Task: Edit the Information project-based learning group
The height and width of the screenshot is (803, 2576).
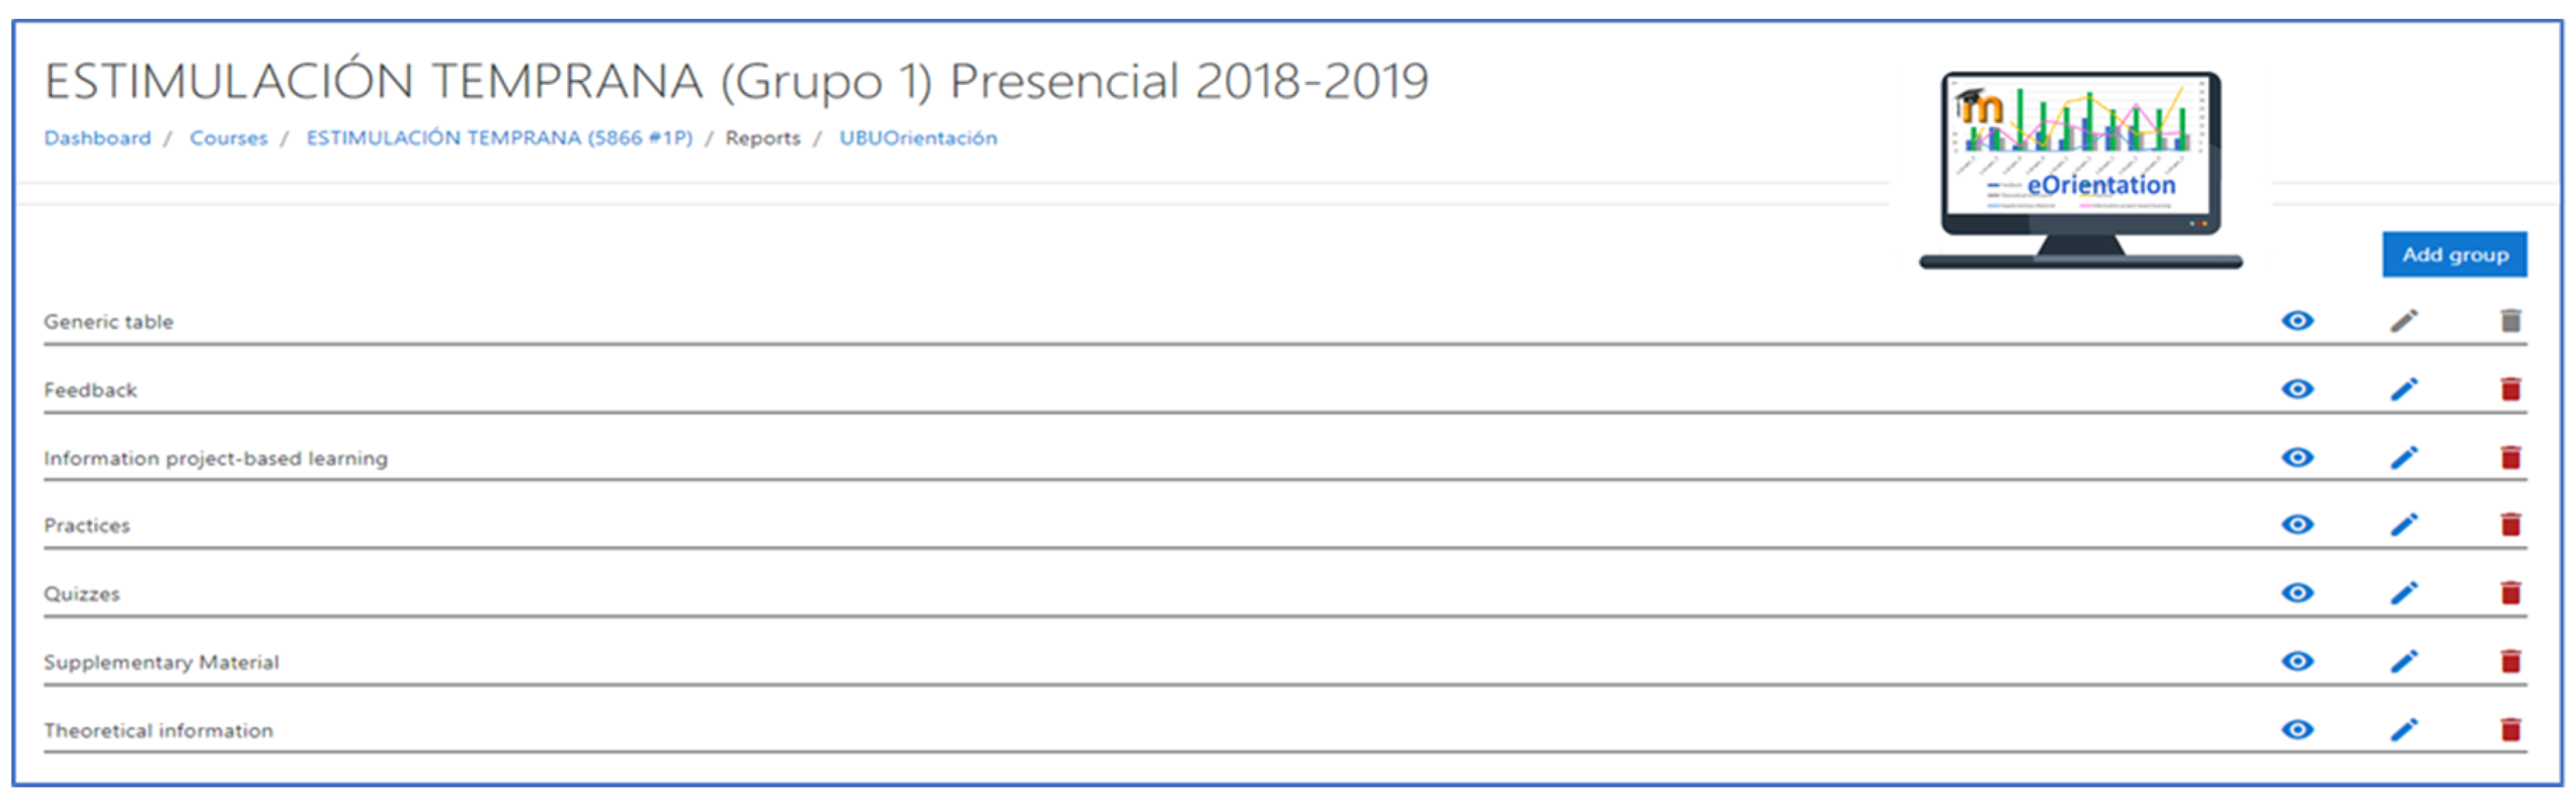Action: pos(2404,457)
